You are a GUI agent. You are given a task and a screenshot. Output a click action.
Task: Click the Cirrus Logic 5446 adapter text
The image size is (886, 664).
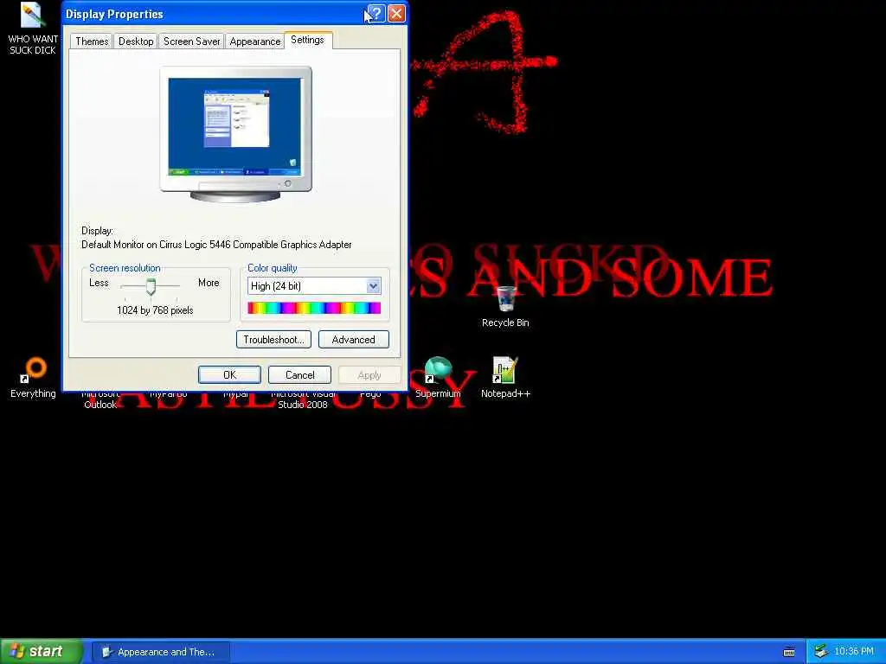[216, 245]
